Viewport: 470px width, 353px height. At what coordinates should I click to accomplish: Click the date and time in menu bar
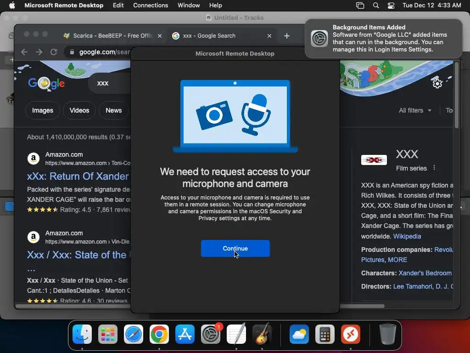(x=431, y=6)
